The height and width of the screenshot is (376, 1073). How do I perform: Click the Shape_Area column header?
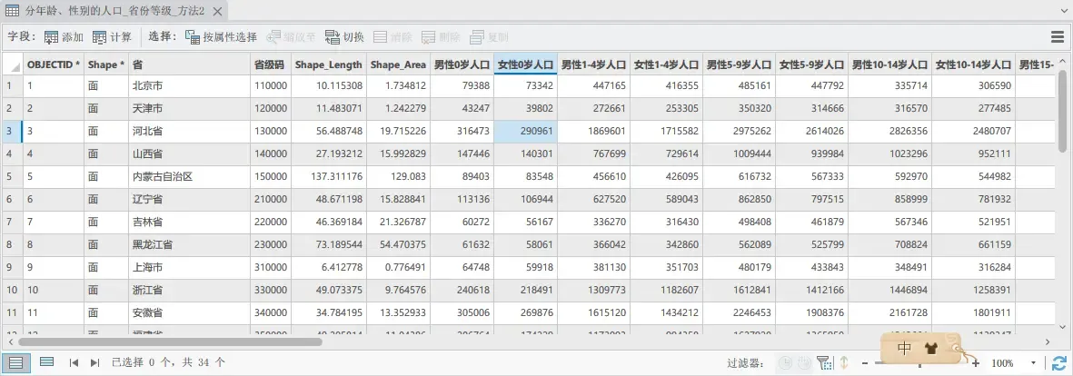pyautogui.click(x=398, y=65)
